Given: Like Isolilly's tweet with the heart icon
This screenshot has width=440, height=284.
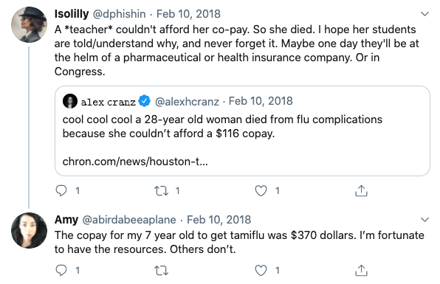Looking at the screenshot, I should [x=261, y=191].
